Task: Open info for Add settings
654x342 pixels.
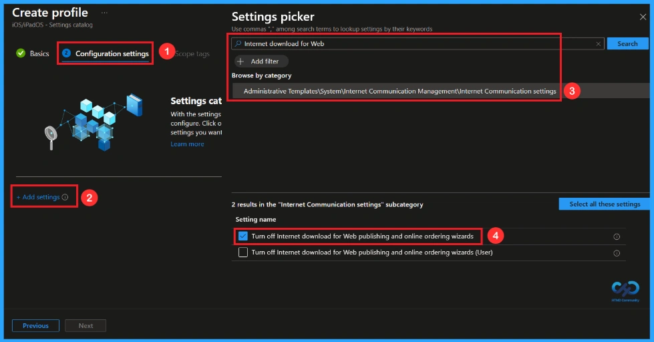Action: 65,197
